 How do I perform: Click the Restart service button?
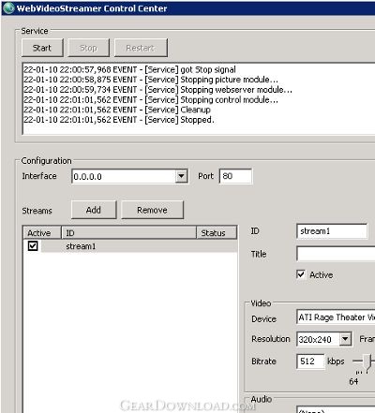141,48
